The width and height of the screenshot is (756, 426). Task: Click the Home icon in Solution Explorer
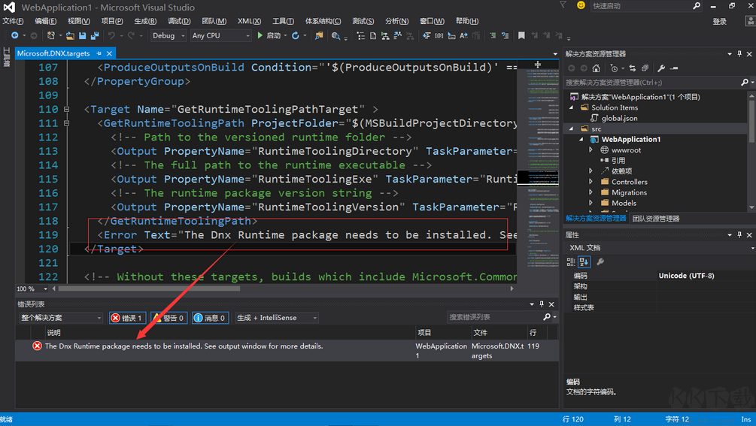pos(596,68)
